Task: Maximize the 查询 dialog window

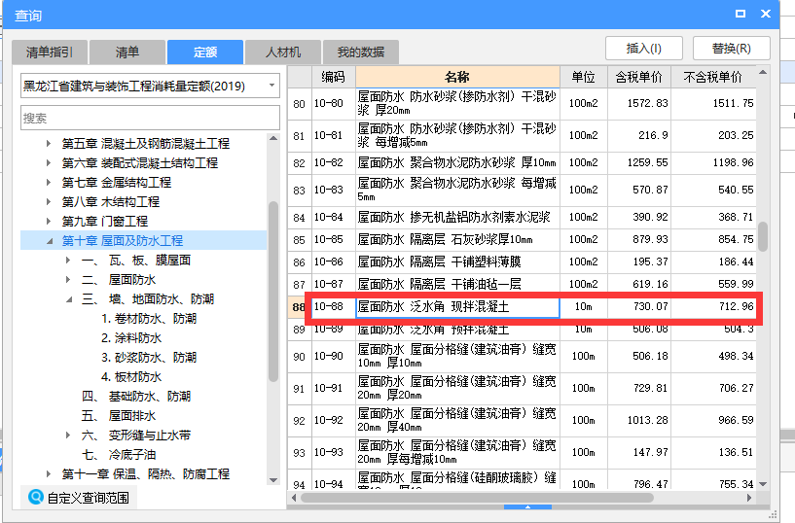Action: coord(741,14)
